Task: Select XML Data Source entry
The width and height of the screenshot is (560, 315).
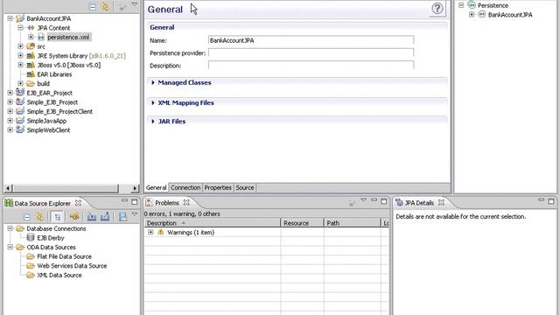Action: (59, 275)
